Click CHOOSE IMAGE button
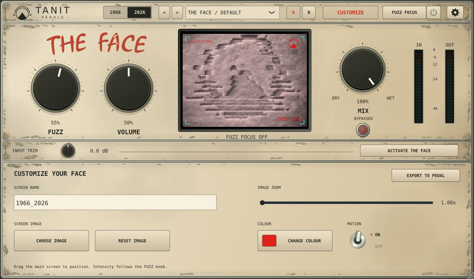The image size is (474, 279). point(51,241)
